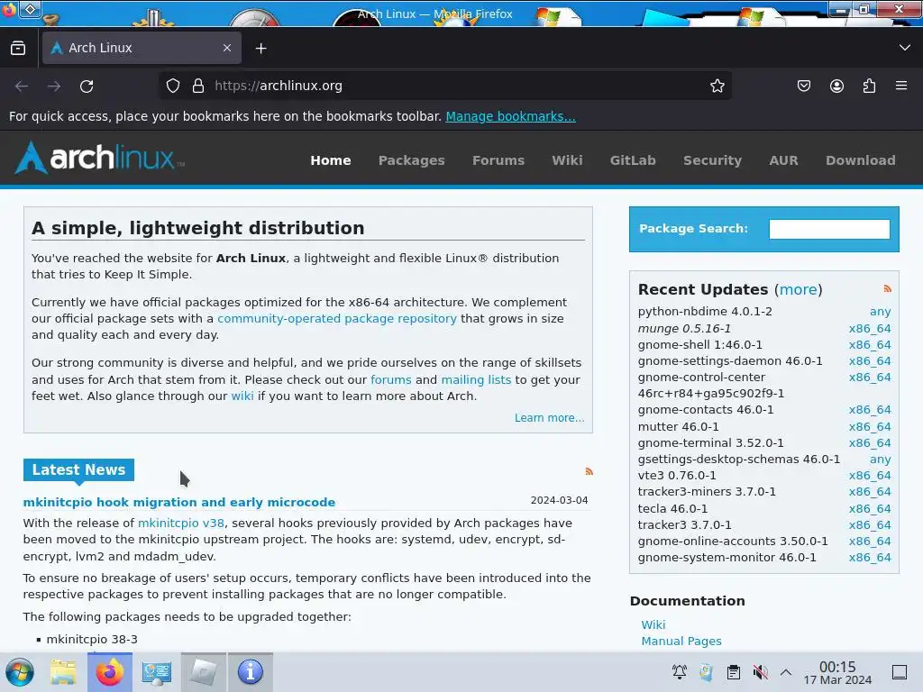Click the blue info taskbar icon
This screenshot has width=923, height=692.
(x=251, y=672)
